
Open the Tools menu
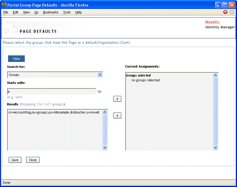[x=67, y=12]
